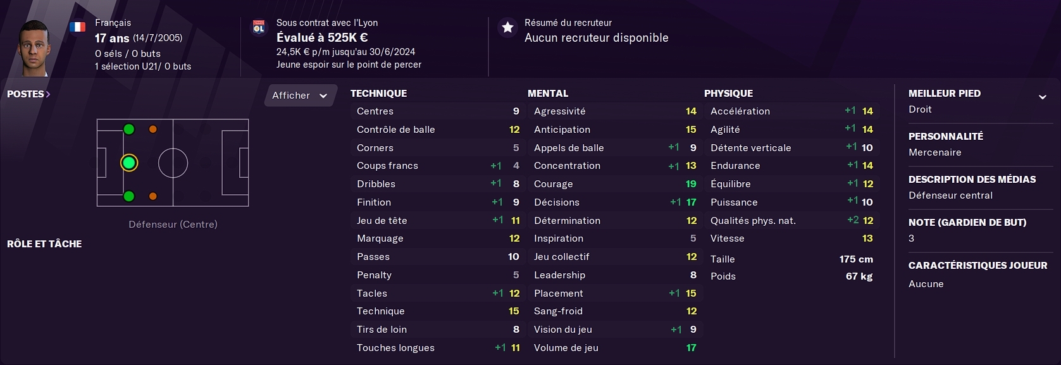Select the lower orange midfield position dot
Viewport: 1061px width, 365px height.
pos(152,196)
